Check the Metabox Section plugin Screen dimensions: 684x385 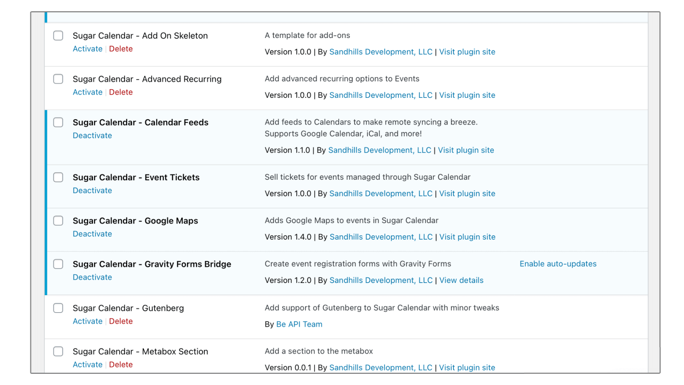tap(58, 351)
